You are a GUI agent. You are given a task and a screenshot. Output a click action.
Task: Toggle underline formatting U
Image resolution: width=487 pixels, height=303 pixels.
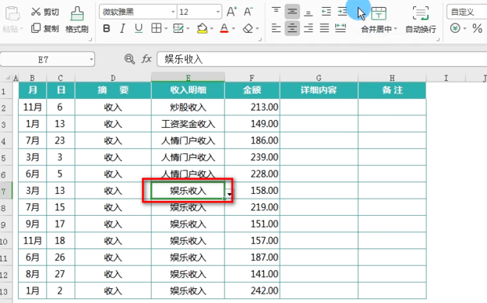coord(138,28)
